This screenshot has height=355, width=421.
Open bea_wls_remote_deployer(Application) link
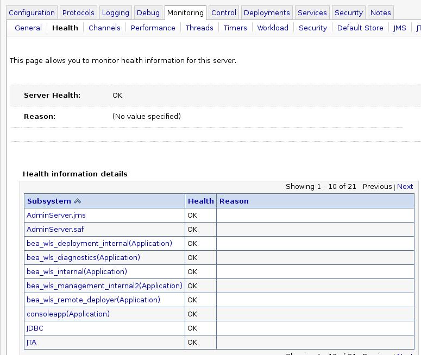[x=93, y=300]
